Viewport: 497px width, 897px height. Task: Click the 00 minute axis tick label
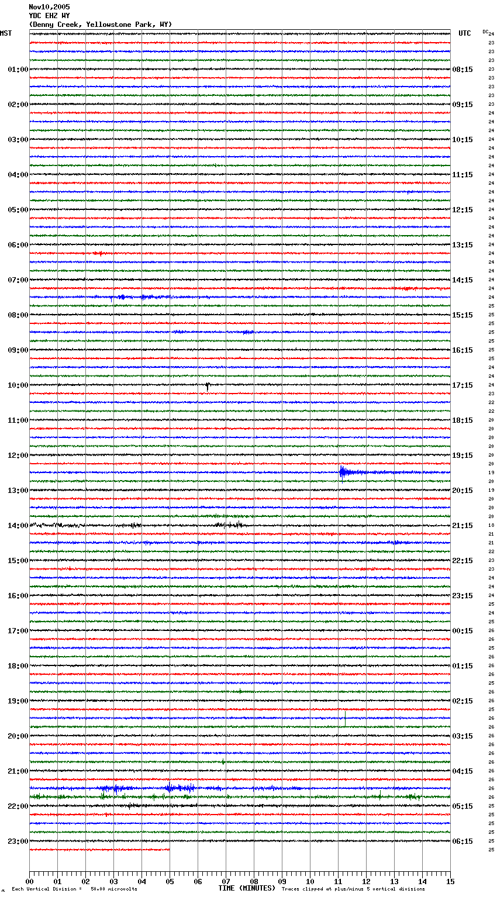[29, 881]
